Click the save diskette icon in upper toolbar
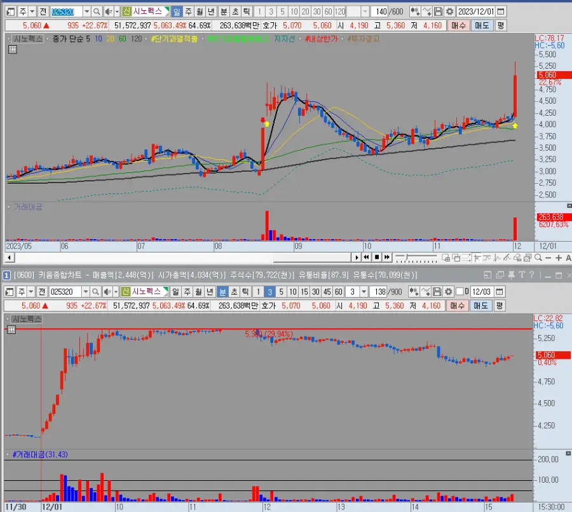Viewport: 572px width, 512px height. (438, 11)
